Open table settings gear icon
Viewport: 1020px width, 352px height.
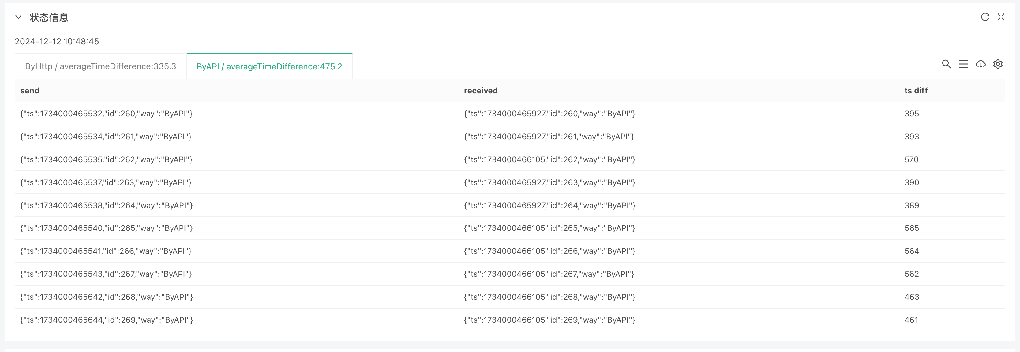(x=998, y=64)
